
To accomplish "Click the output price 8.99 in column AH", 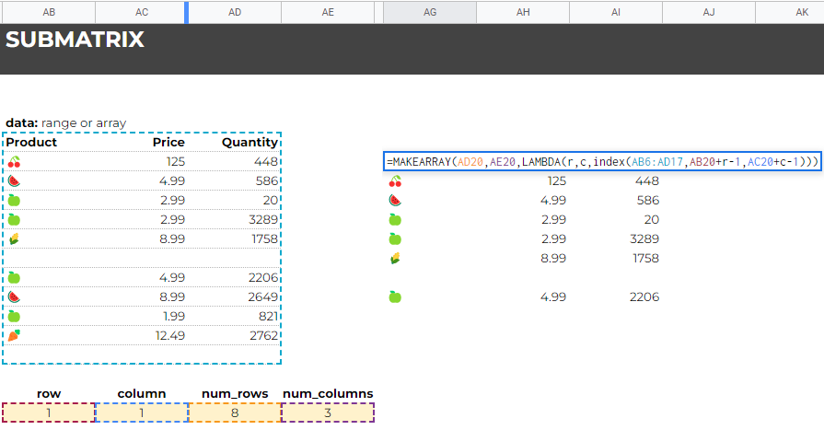I will tap(553, 258).
